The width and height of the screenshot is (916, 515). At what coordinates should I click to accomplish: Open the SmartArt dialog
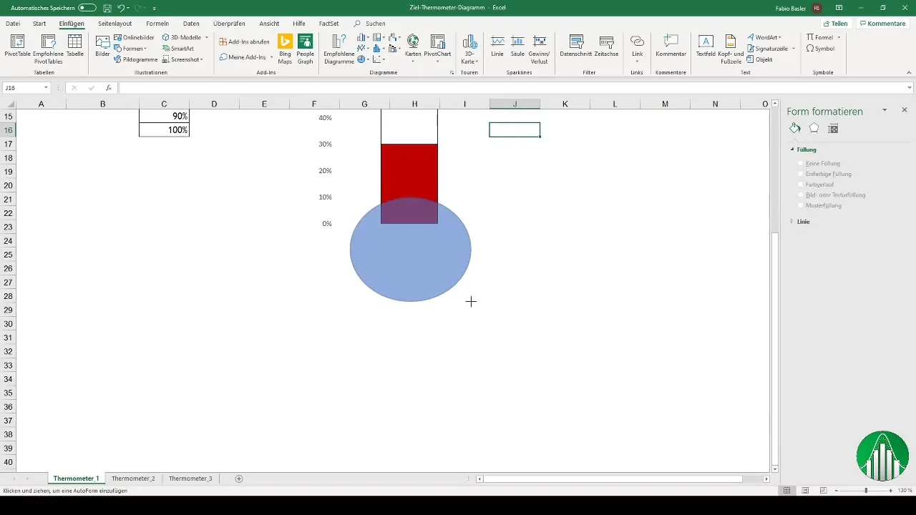[177, 49]
